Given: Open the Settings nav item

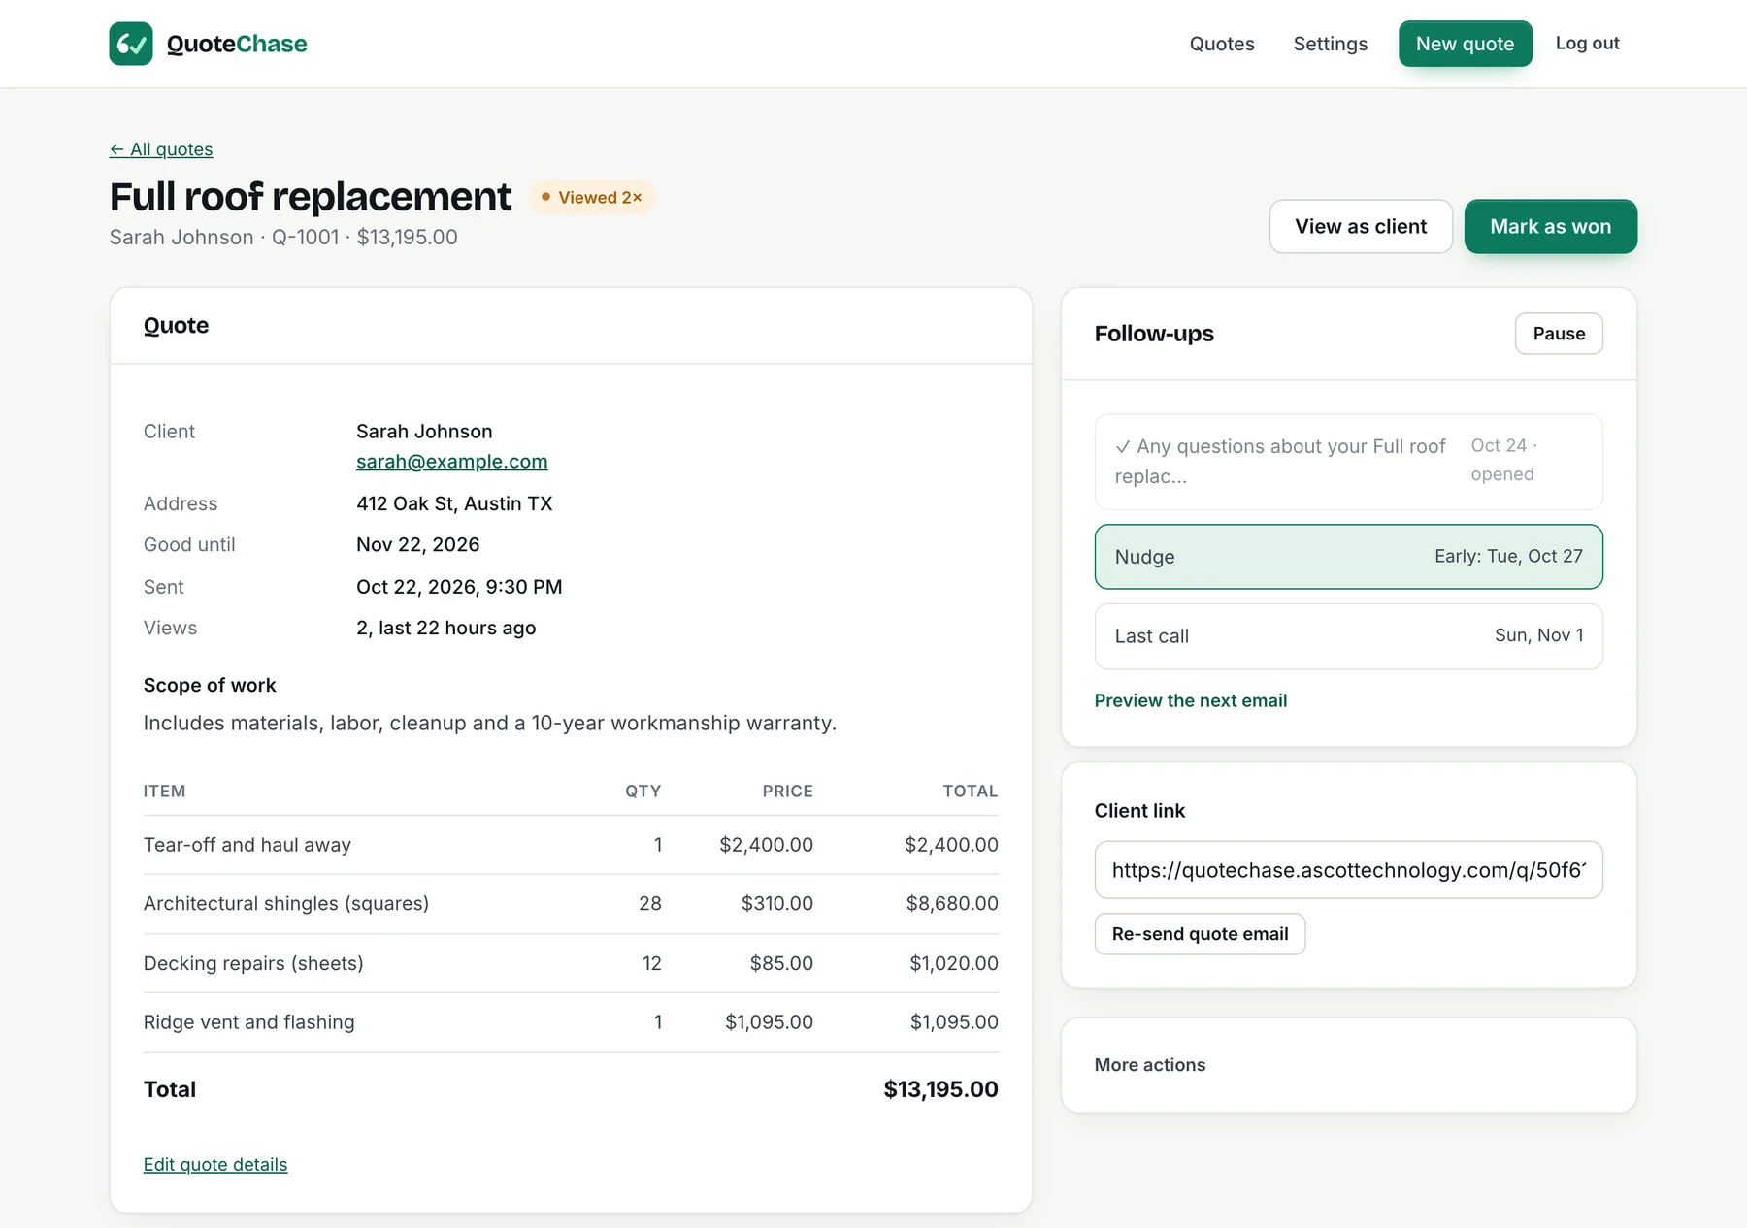Looking at the screenshot, I should 1330,44.
